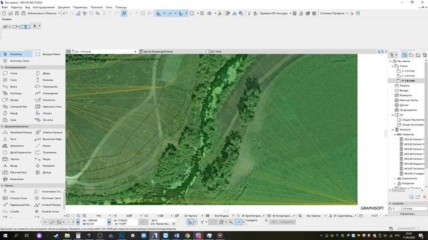Image resolution: width=428 pixels, height=240 pixels.
Task: Open the Сложные Профили dropdown
Action: pos(347,13)
